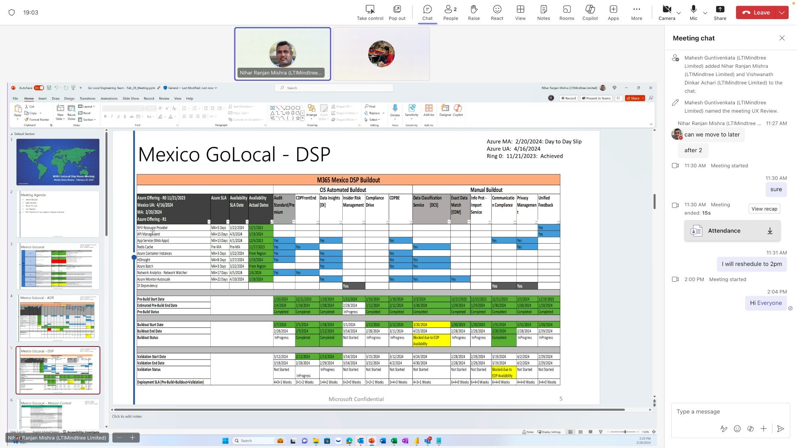Click Present in Teams in PowerPoint
The image size is (797, 448).
597,98
